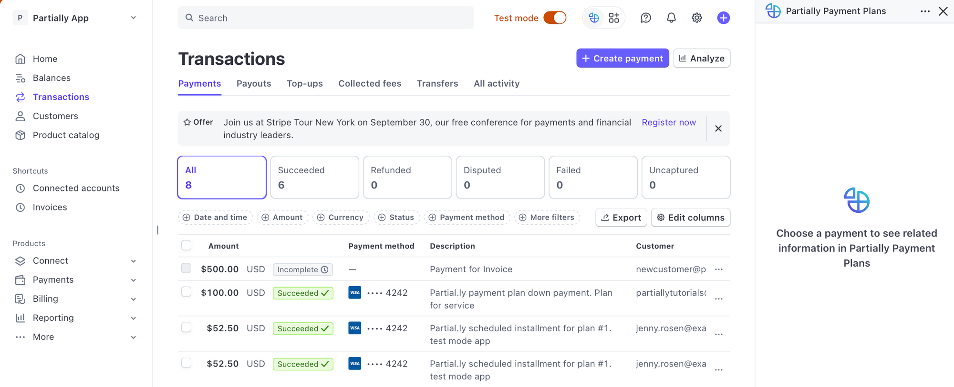Open row actions for $500.00 payment

point(718,269)
